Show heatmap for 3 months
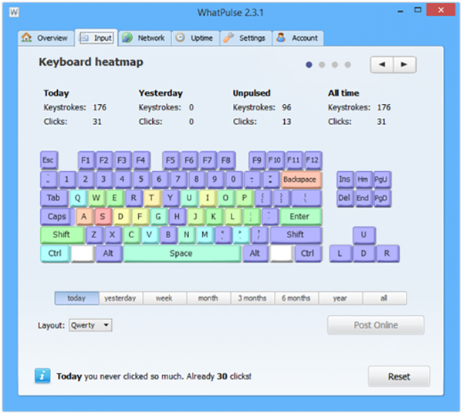The image size is (463, 414). (x=252, y=298)
